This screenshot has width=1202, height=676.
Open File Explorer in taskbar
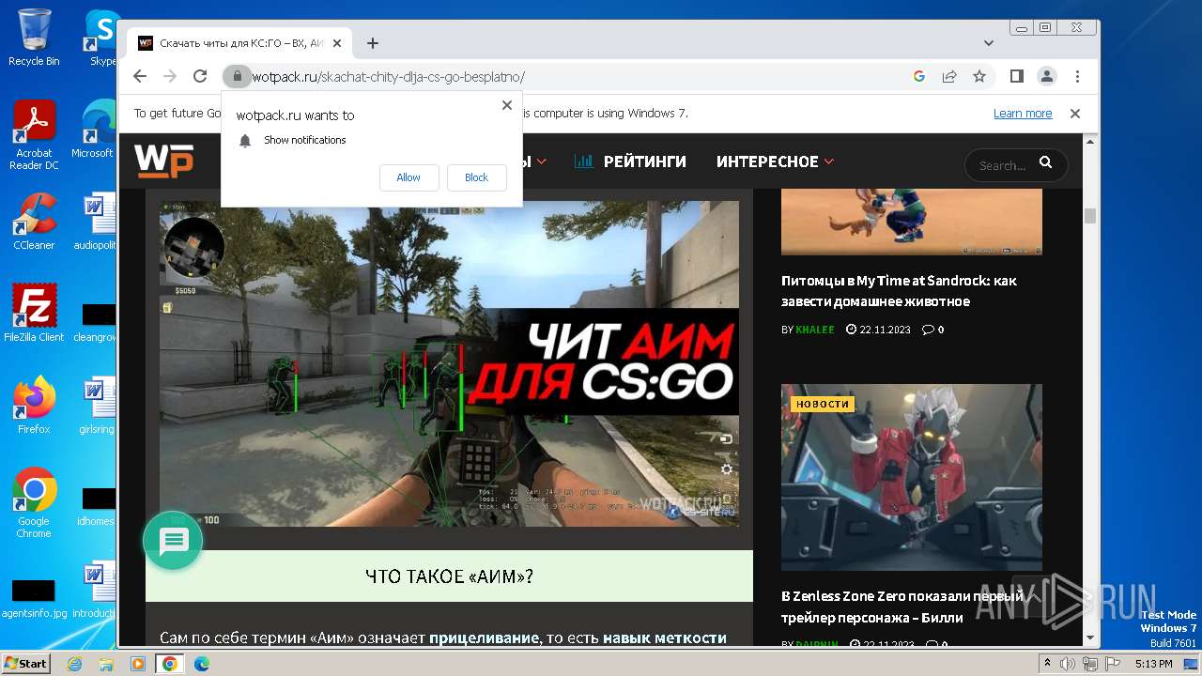[106, 664]
